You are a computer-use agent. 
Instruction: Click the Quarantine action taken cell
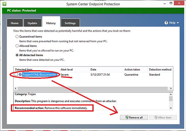point(131,75)
